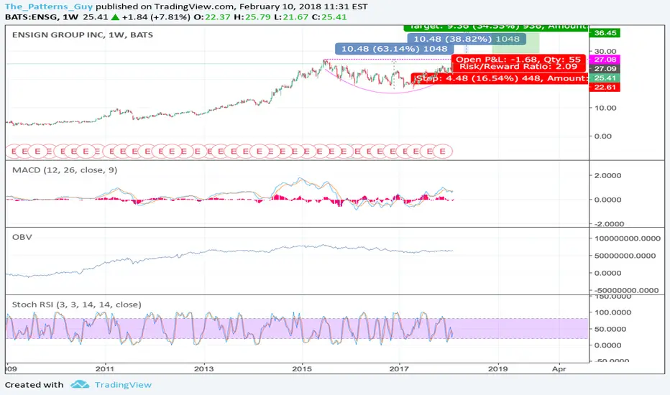Click the red Stop: 4.48 (16.54%) label
Screen dimensions: 670x395
point(499,78)
